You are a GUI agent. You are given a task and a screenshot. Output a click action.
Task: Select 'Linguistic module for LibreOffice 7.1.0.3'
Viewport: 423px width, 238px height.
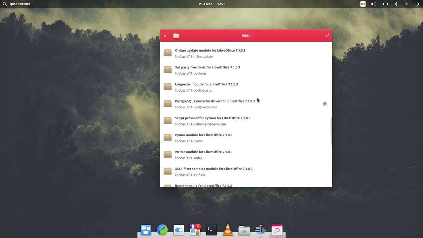[207, 84]
